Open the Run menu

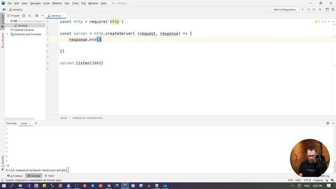tap(67, 4)
